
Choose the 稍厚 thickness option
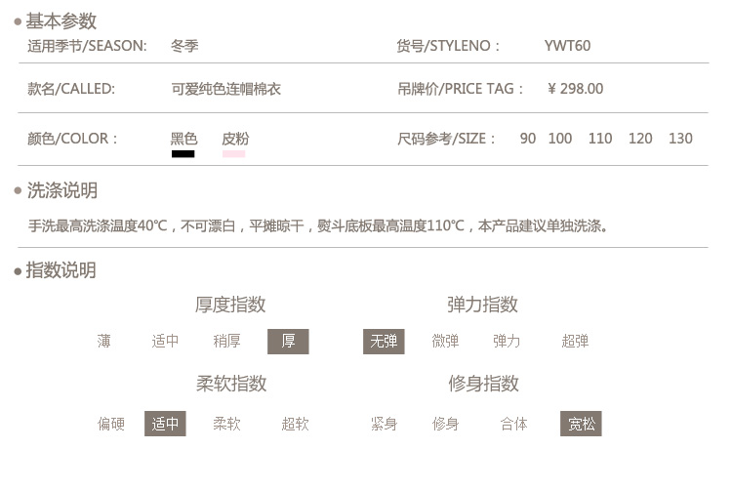tap(226, 342)
